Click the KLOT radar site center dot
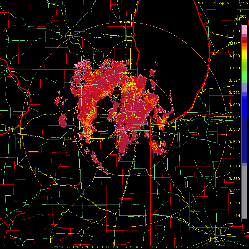This screenshot has width=249, height=249. [x=124, y=125]
